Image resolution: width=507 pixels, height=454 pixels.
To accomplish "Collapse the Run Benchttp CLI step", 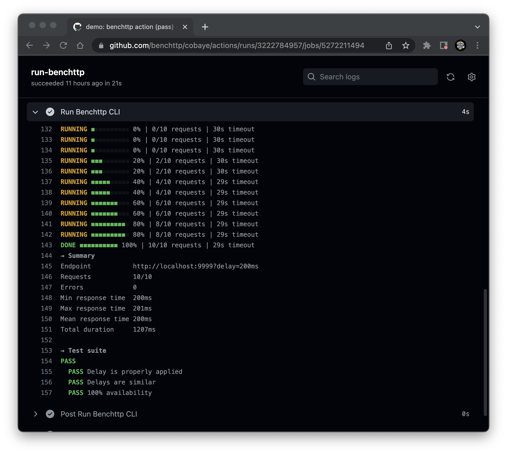I will [35, 112].
